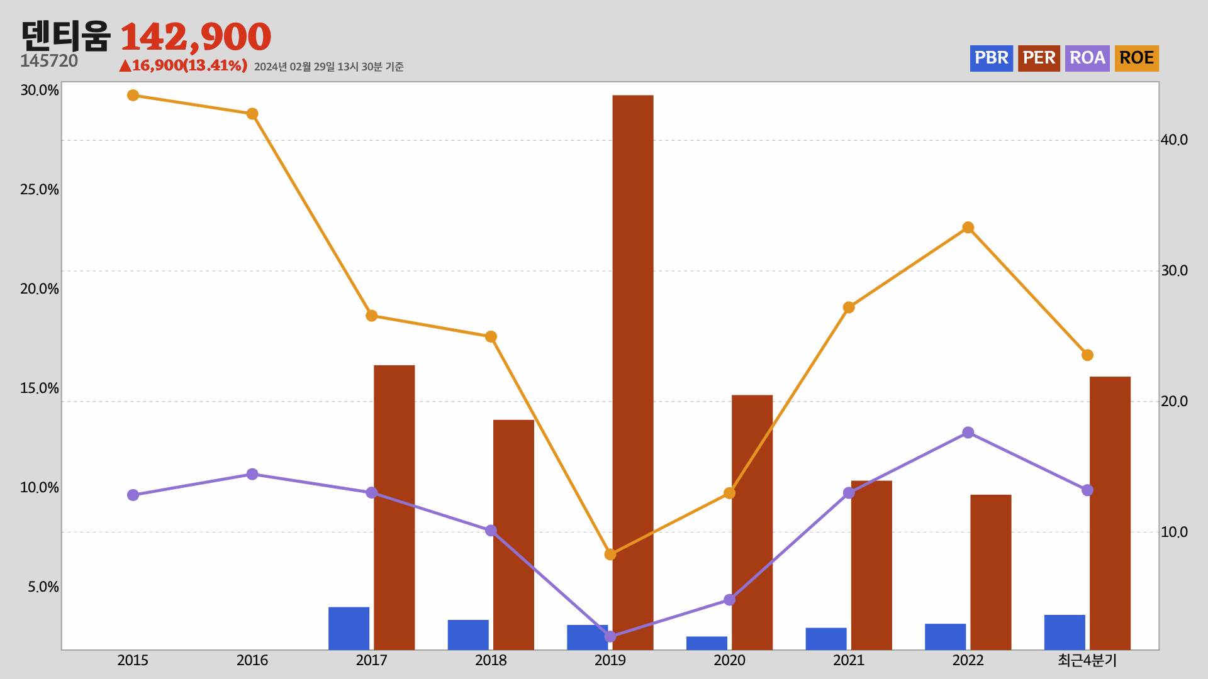Viewport: 1208px width, 679px height.
Task: Click the 2017 ROE data point
Action: [372, 316]
